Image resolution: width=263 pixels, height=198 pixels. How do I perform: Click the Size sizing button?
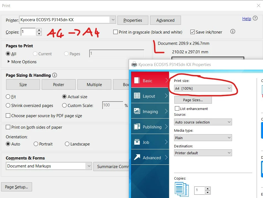[23, 84]
